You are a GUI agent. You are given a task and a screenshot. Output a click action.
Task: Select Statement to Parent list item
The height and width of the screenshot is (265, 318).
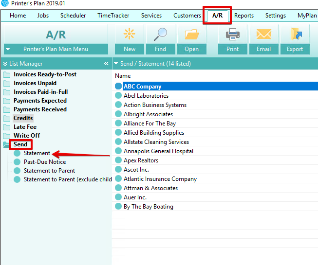(x=49, y=171)
